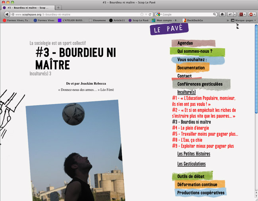Click the Le Pavé purple logo
This screenshot has height=201, width=258.
[x=169, y=29]
